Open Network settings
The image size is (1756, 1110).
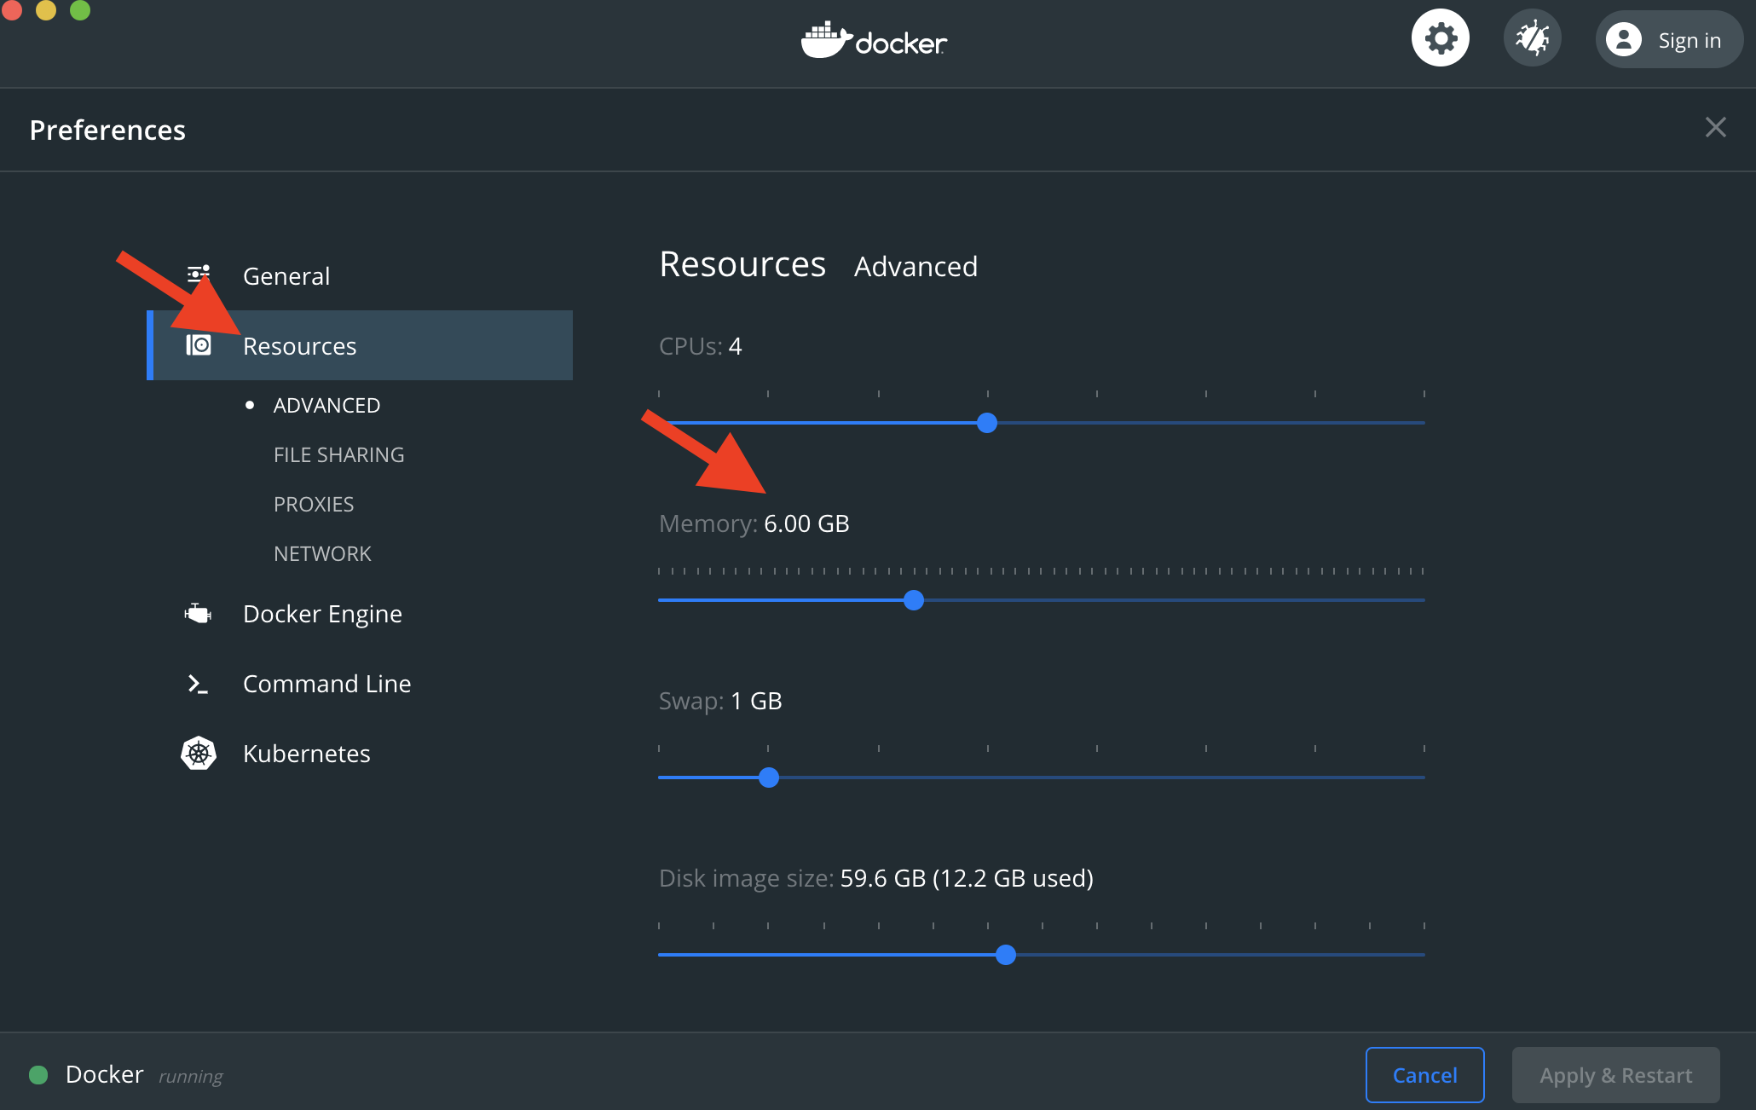coord(322,554)
